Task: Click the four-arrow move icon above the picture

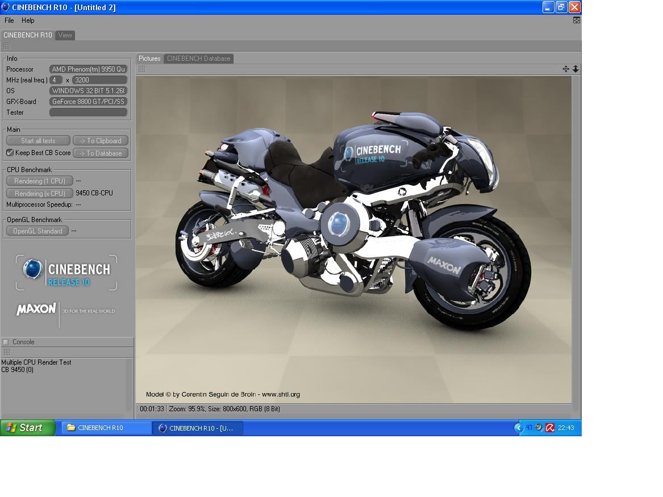Action: [566, 69]
